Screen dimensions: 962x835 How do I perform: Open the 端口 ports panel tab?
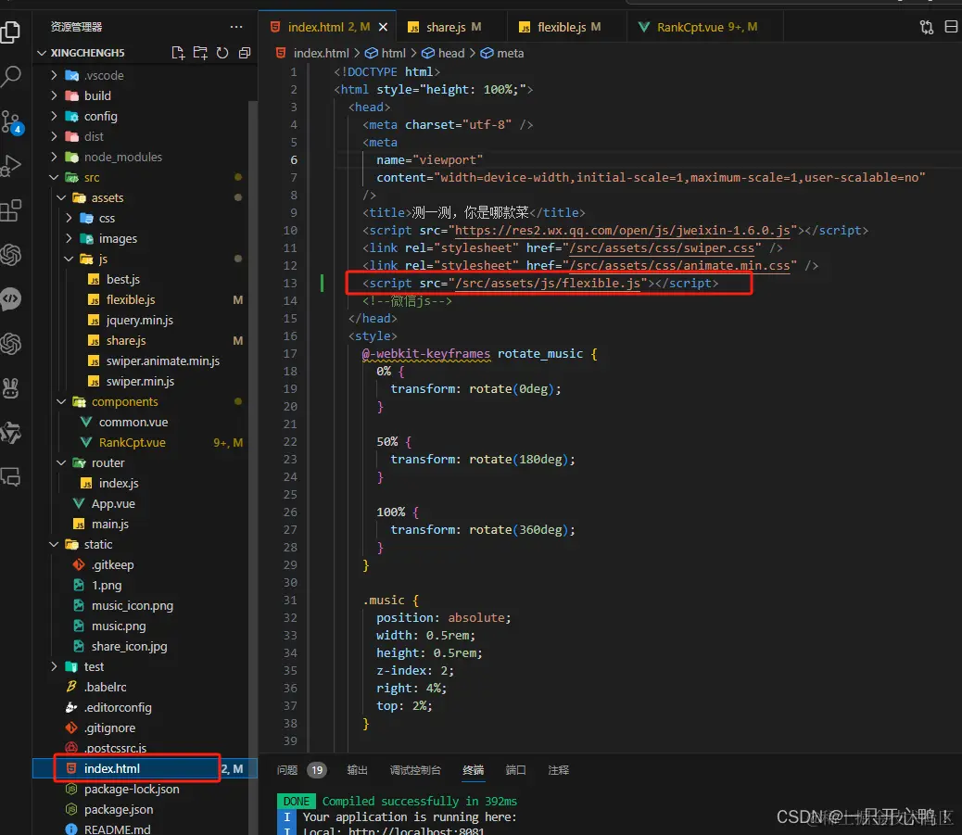pyautogui.click(x=515, y=770)
